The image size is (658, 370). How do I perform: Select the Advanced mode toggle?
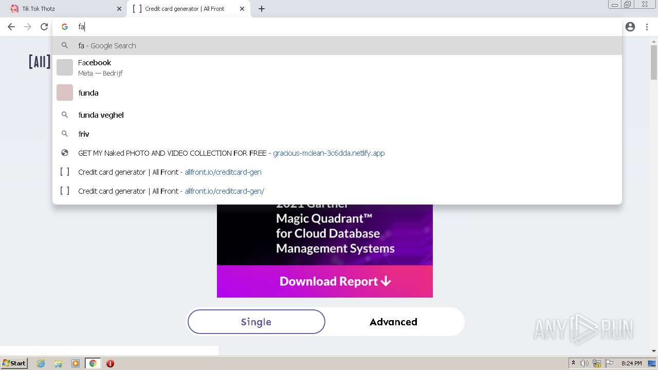393,322
